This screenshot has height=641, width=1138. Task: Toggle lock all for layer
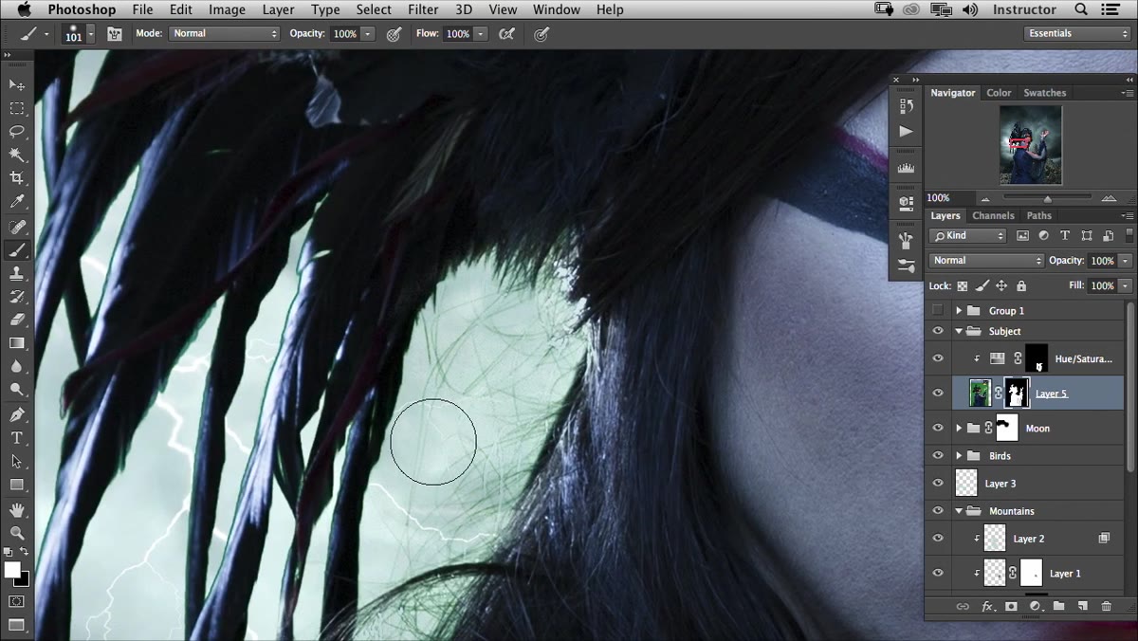click(1021, 285)
